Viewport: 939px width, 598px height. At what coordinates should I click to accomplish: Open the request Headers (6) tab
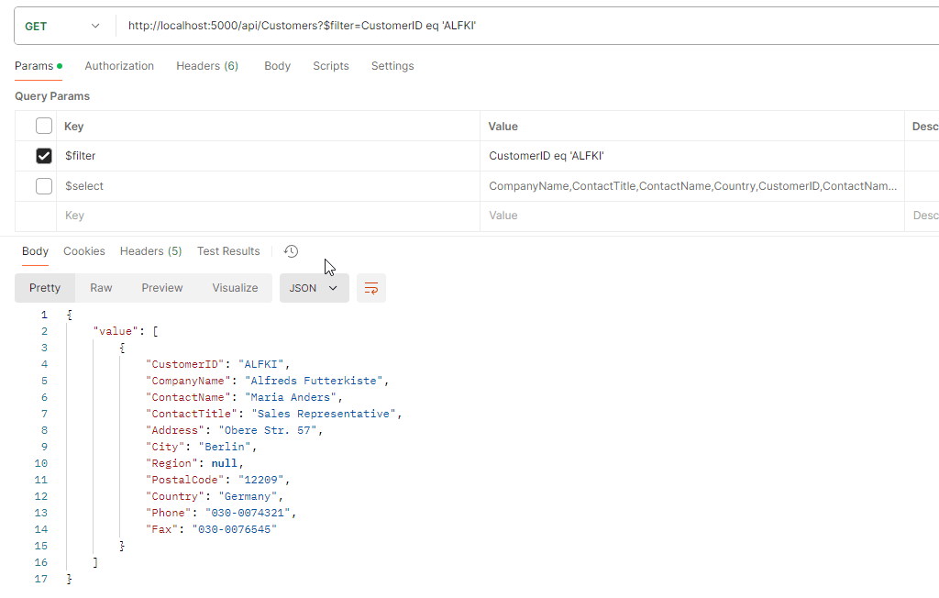207,66
